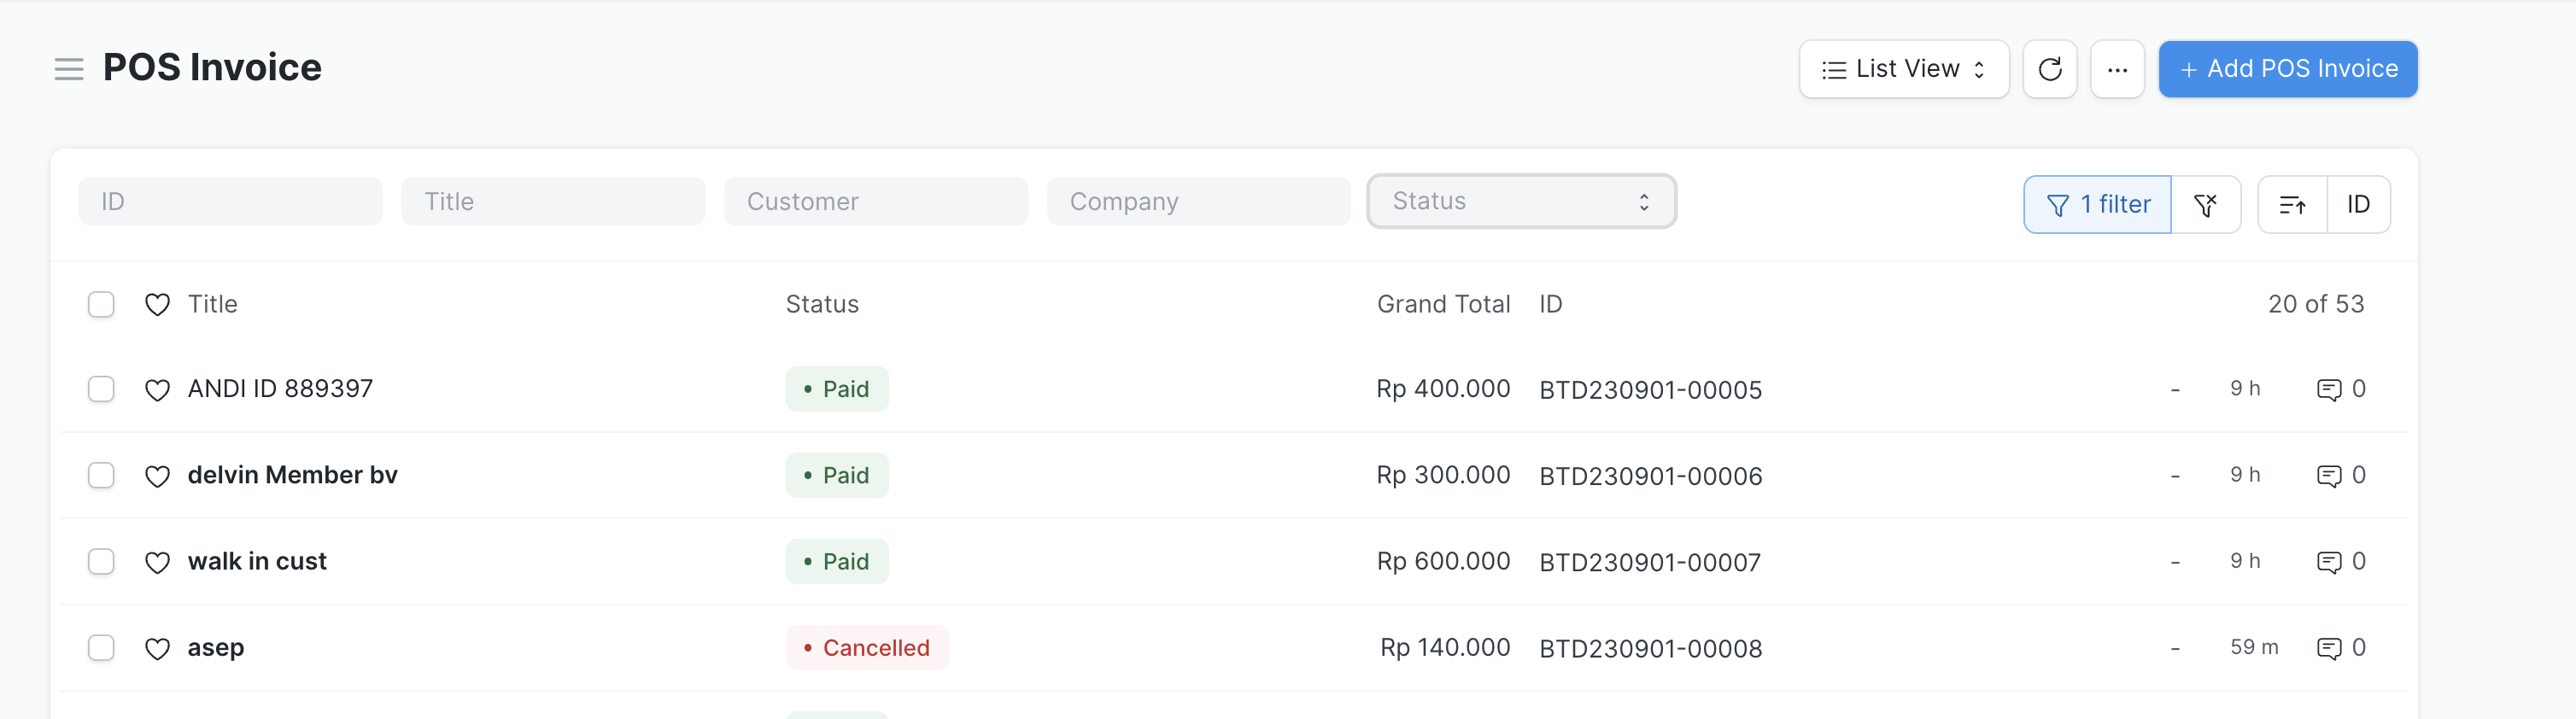Filter by Paid status pill on delvin row
Viewport: 2576px width, 719px height.
pos(837,475)
